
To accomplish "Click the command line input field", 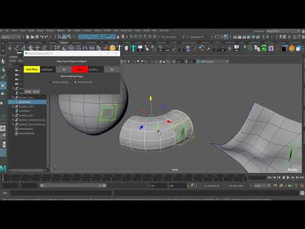I will [61, 193].
